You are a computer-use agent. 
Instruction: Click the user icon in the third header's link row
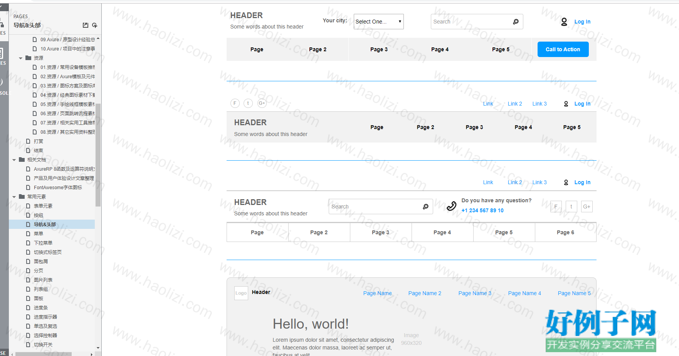point(566,182)
